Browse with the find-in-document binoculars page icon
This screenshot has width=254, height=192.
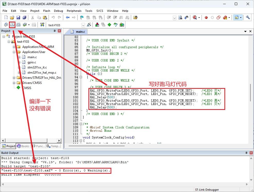[180, 18]
